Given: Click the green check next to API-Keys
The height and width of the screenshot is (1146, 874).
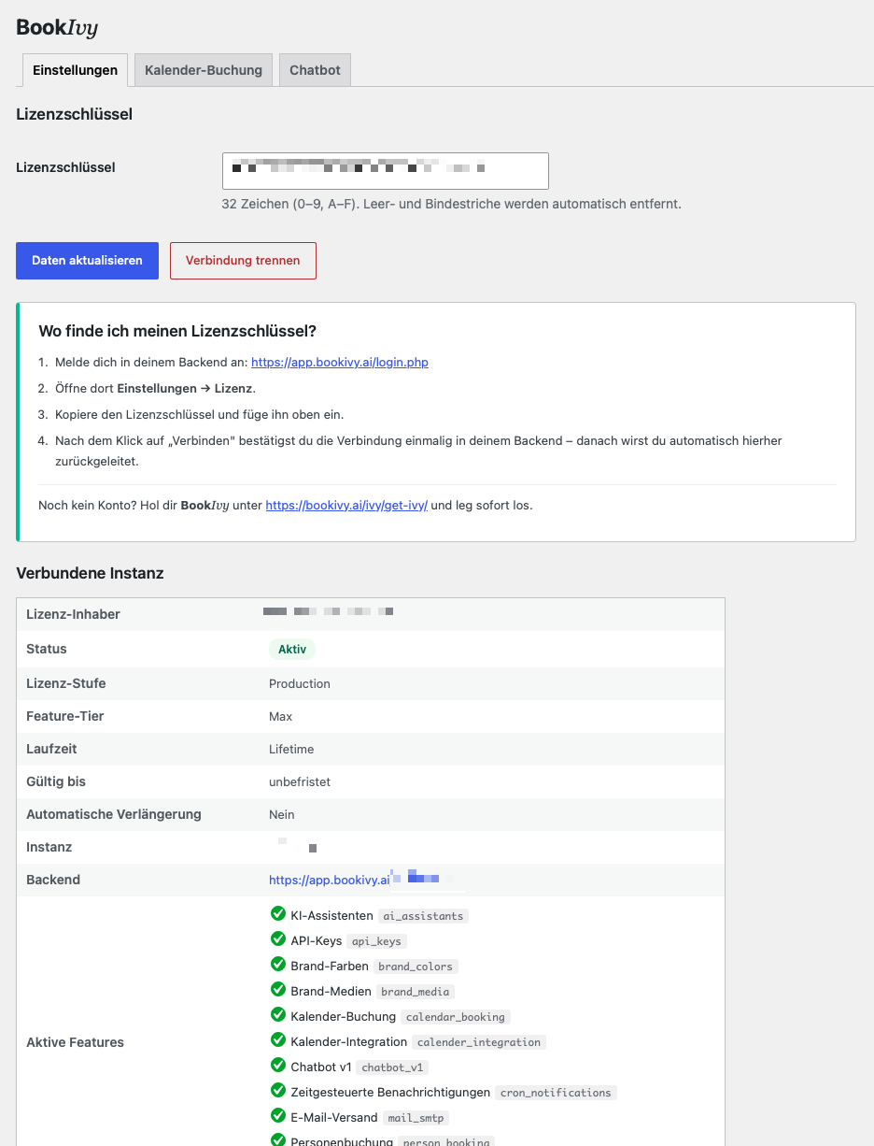Looking at the screenshot, I should click(277, 939).
